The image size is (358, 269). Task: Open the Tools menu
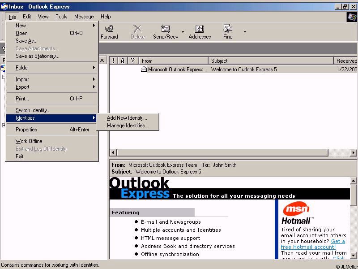[61, 17]
